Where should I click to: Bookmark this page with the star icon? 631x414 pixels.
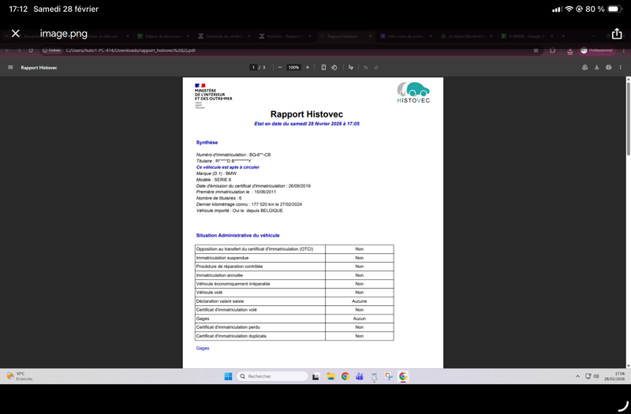click(x=536, y=50)
